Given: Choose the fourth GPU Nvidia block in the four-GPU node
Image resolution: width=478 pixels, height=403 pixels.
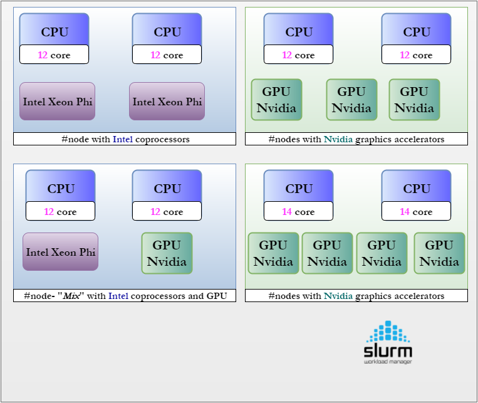Looking at the screenshot, I should 439,253.
